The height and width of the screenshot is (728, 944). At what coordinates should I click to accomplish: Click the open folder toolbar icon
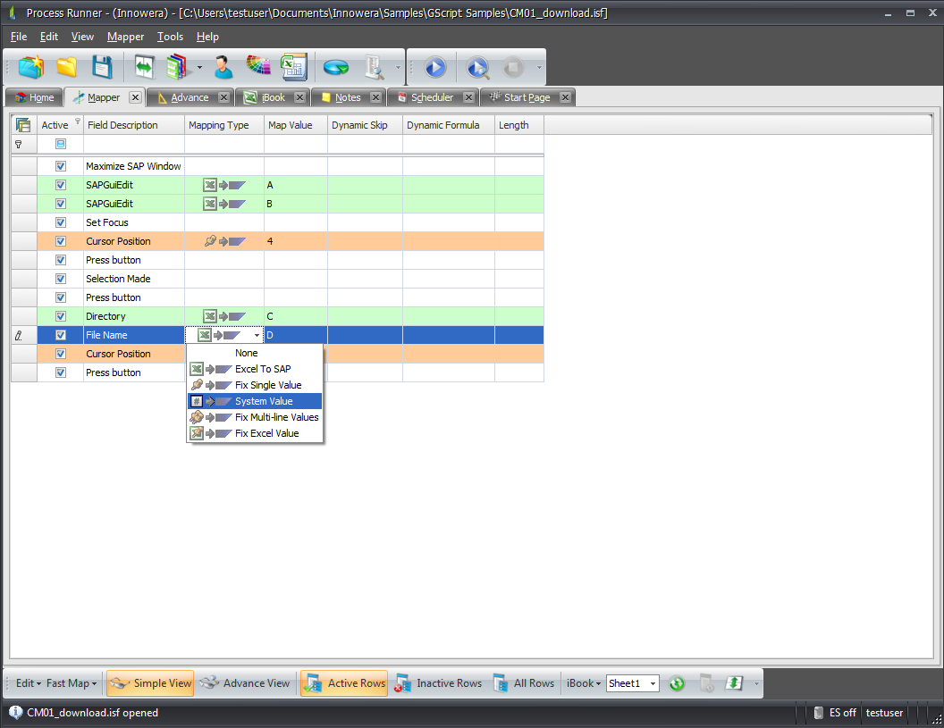coord(67,68)
